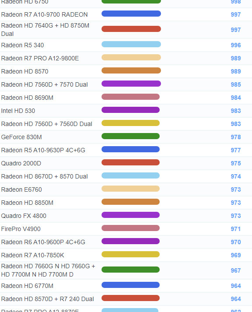252x312 pixels.
Task: Click red bar for Radeon HD 8570D + R7 240
Action: [x=130, y=298]
